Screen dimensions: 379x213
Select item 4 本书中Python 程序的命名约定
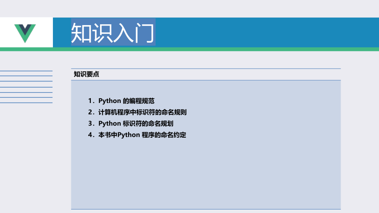[x=137, y=135]
